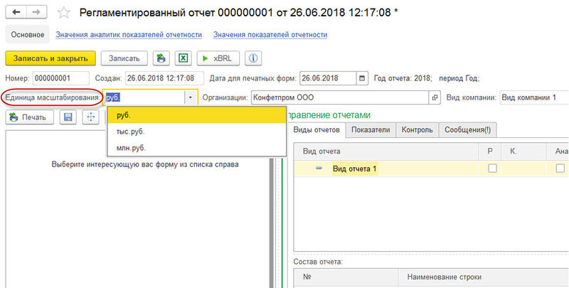Click the floppy disk save icon
The width and height of the screenshot is (569, 288).
point(68,117)
